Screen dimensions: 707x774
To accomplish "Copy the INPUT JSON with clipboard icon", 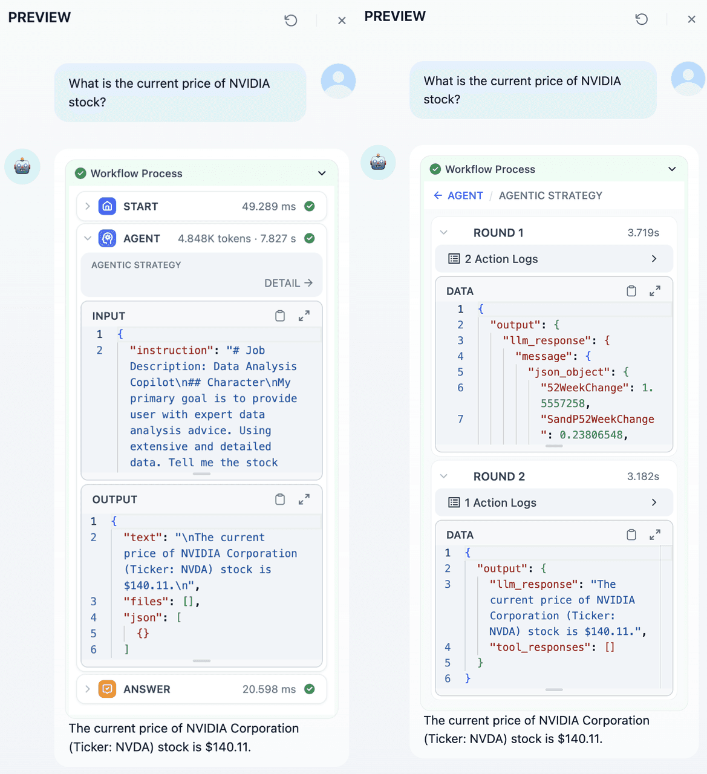I will point(280,316).
